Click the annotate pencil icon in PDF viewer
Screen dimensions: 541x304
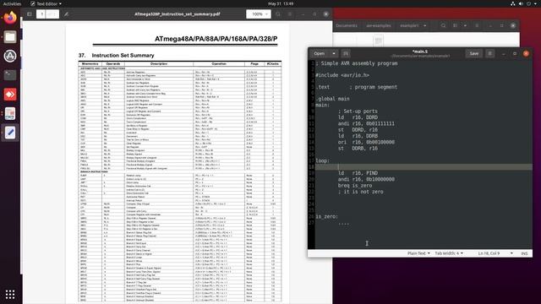click(66, 14)
